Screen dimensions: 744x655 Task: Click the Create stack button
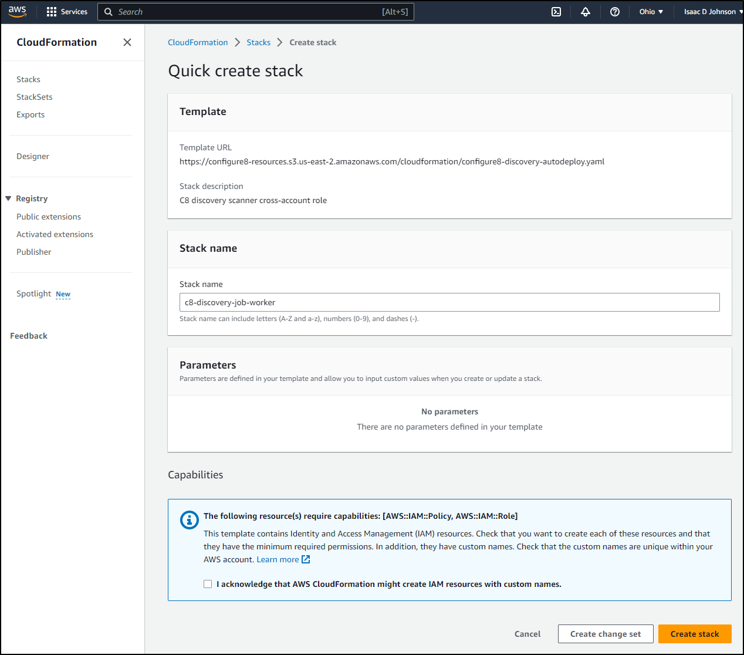coord(695,634)
